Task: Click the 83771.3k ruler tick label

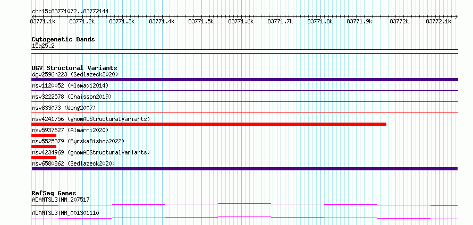Action: (x=122, y=21)
